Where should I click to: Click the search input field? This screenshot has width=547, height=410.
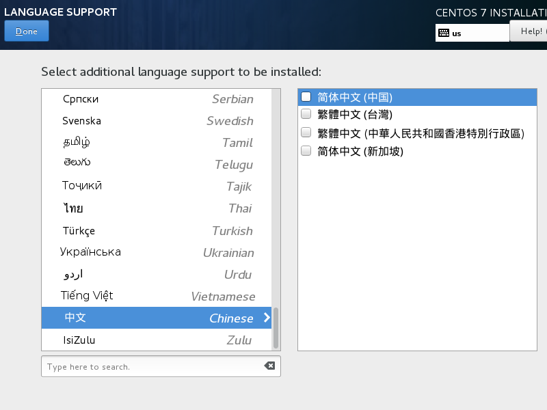pos(161,366)
